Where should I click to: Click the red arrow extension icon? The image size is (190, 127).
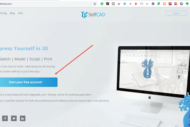pyautogui.click(x=170, y=4)
